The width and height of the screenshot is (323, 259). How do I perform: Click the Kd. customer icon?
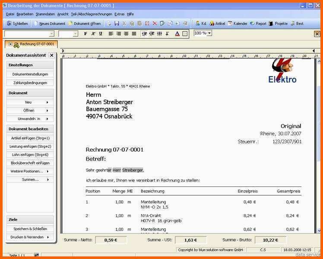tap(201, 23)
